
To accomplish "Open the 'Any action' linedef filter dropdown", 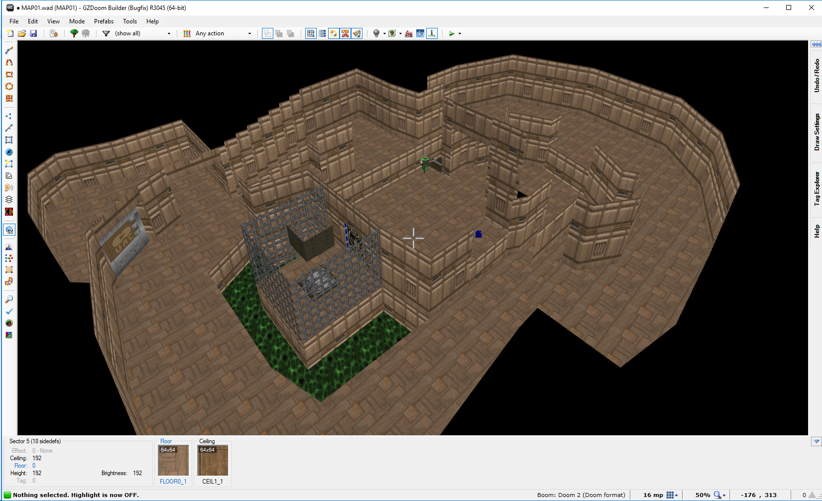I will click(224, 33).
